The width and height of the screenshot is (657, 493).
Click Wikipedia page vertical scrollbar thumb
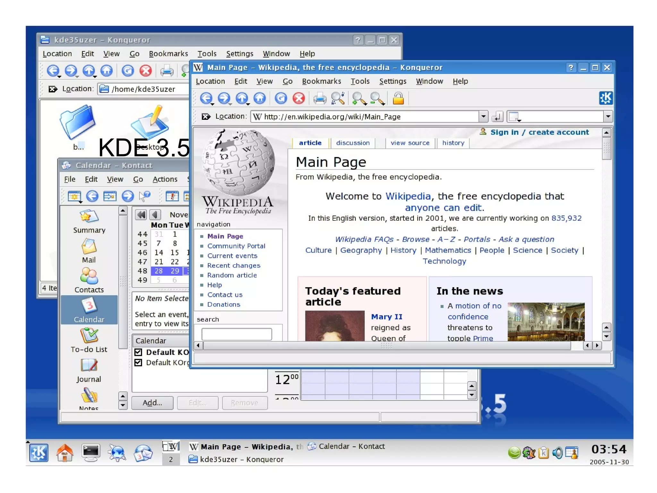tap(606, 148)
